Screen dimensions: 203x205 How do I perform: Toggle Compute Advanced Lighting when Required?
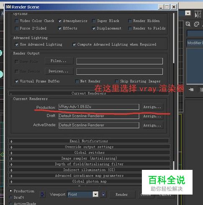[74, 44]
